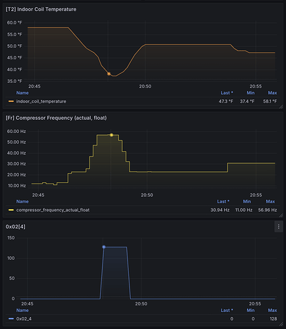Sort 0x02[4] legend by Name

pos(22,310)
